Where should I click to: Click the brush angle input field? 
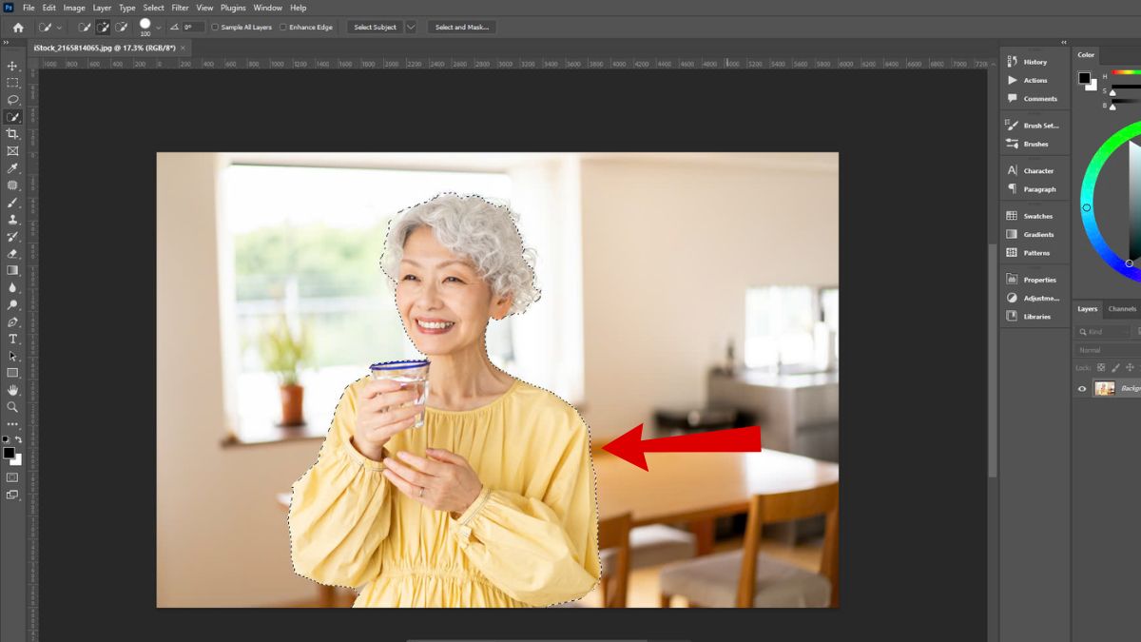tap(193, 28)
